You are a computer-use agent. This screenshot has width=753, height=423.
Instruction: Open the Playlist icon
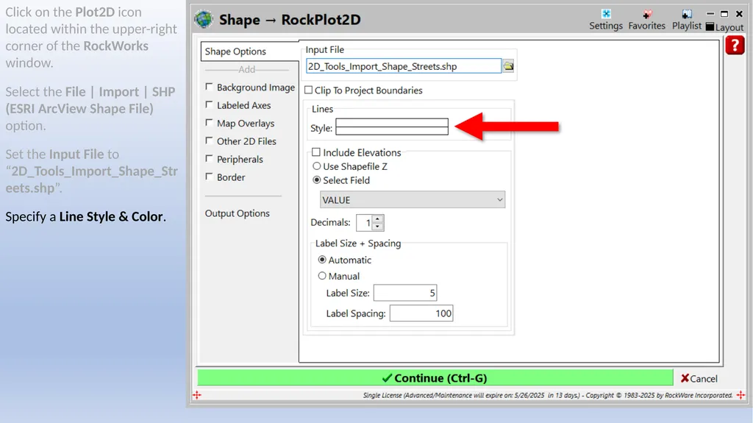click(687, 20)
